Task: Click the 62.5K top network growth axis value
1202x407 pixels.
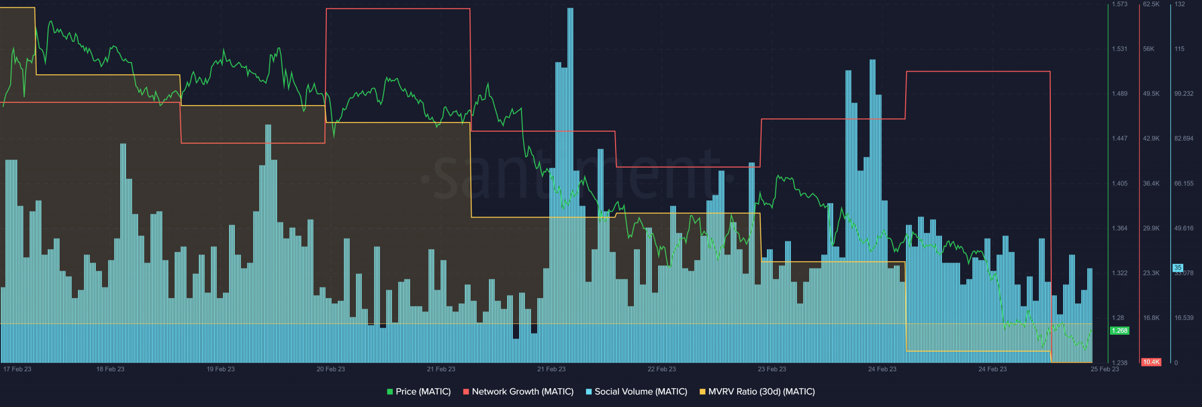Action: click(1151, 4)
